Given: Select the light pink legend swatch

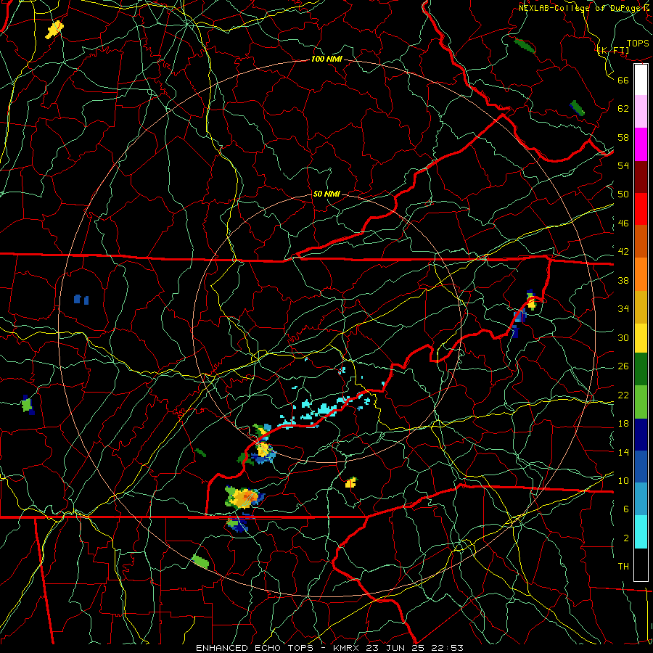Looking at the screenshot, I should 641,111.
